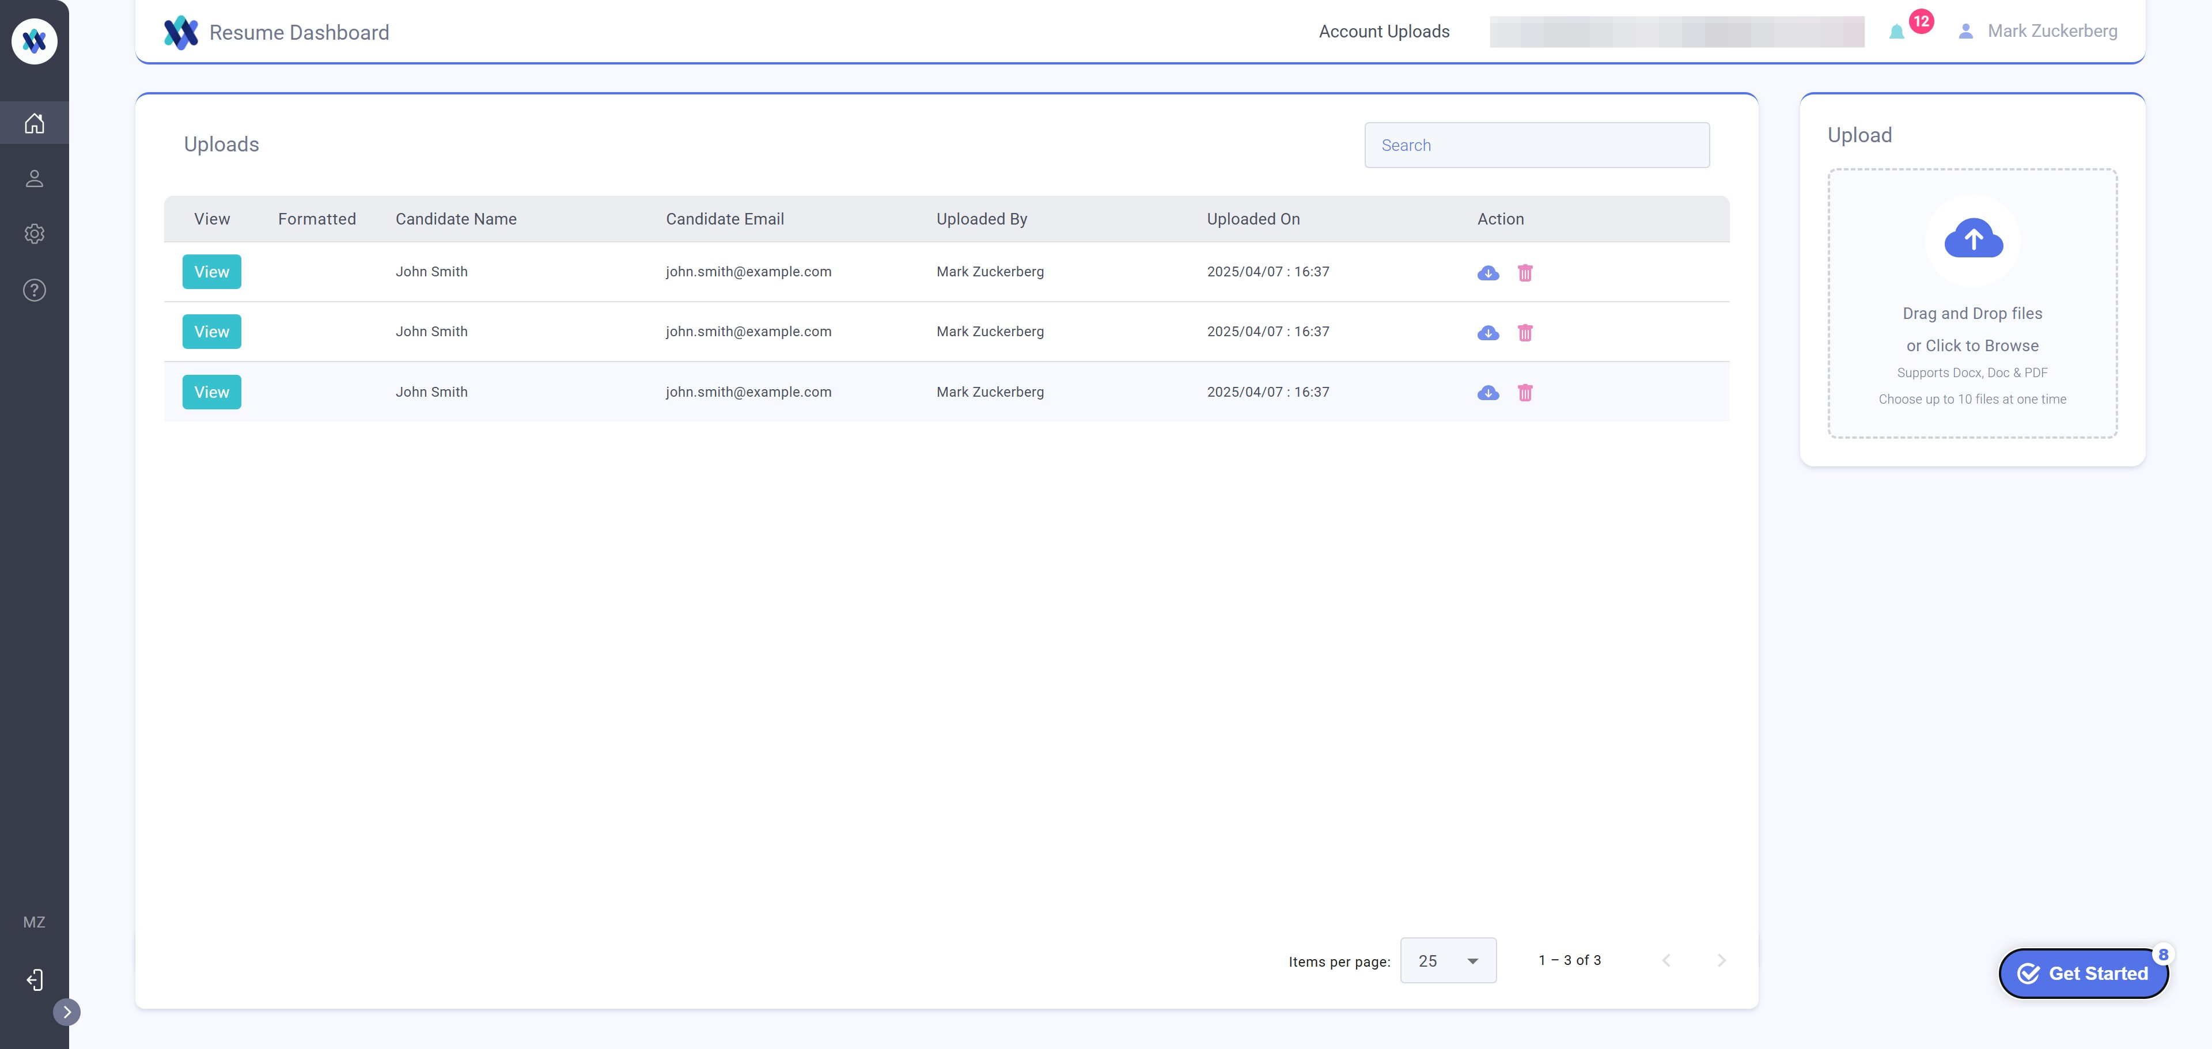The image size is (2212, 1049).
Task: Open the items per page dropdown
Action: (1448, 960)
